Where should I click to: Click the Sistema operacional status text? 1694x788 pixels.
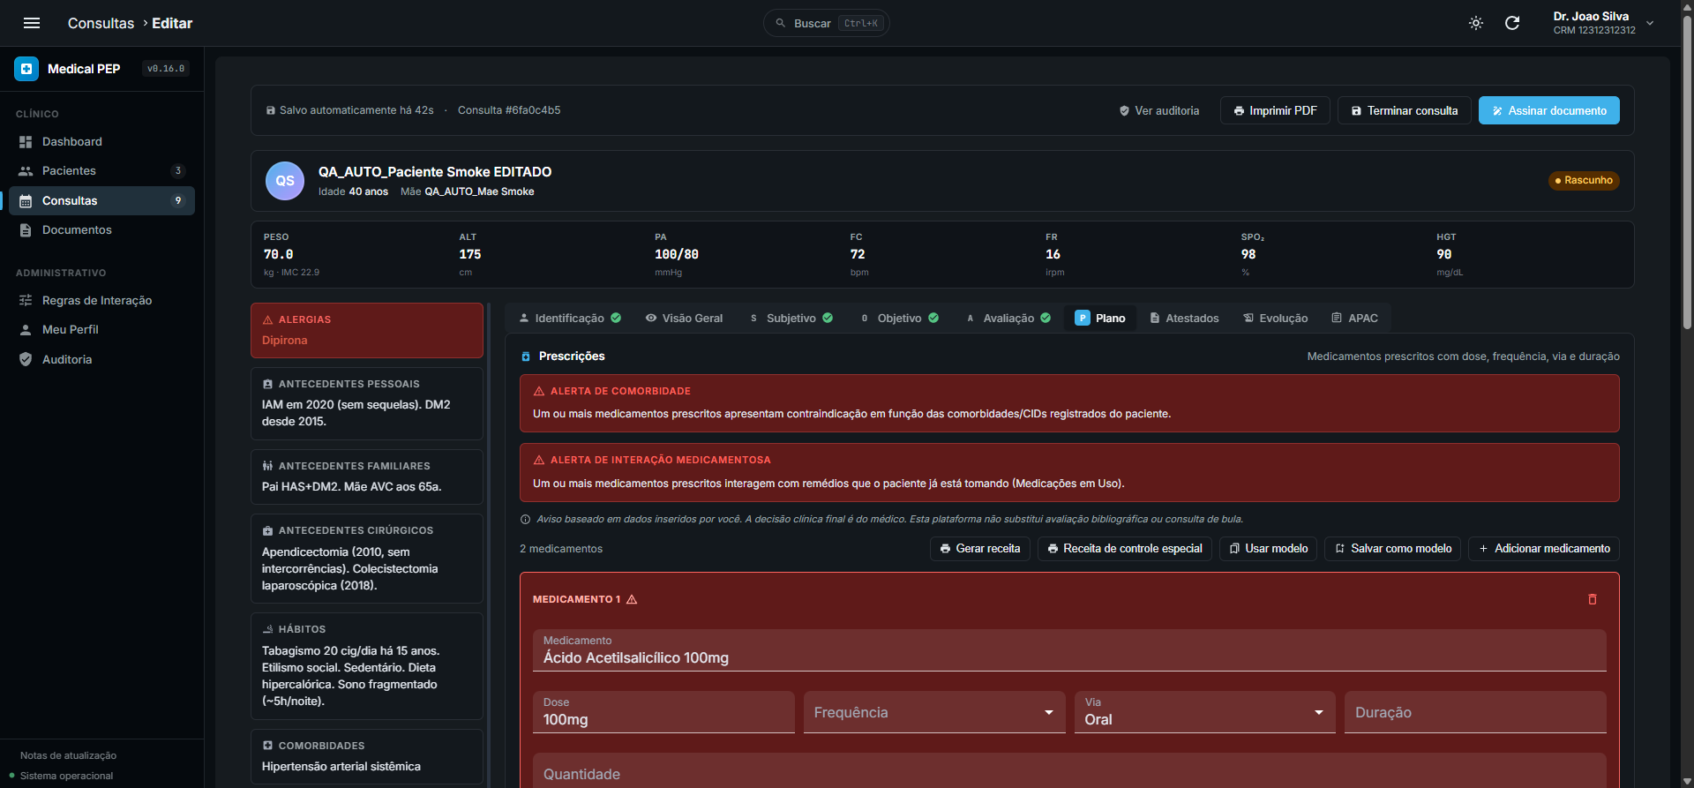tap(66, 776)
